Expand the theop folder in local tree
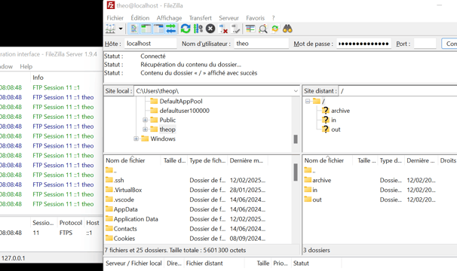457x271 pixels. click(x=145, y=129)
